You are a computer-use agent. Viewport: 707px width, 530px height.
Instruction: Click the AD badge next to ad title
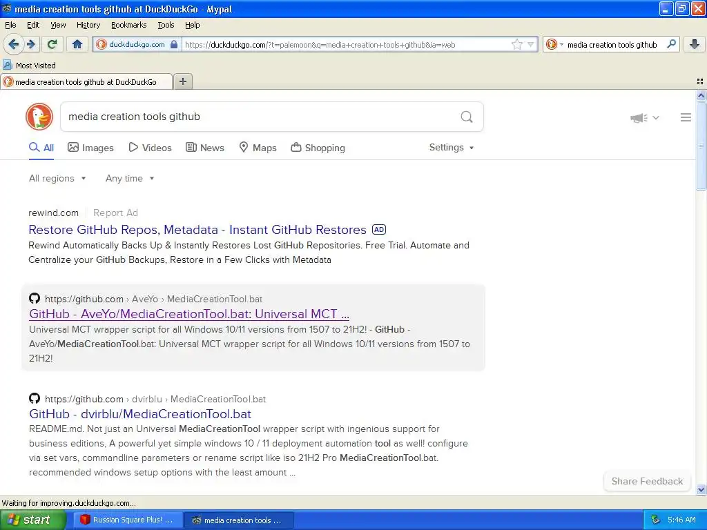[x=379, y=229]
